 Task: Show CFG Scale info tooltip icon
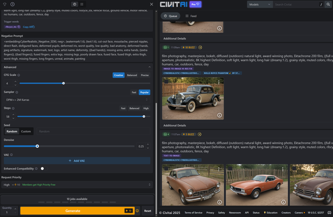[19, 75]
